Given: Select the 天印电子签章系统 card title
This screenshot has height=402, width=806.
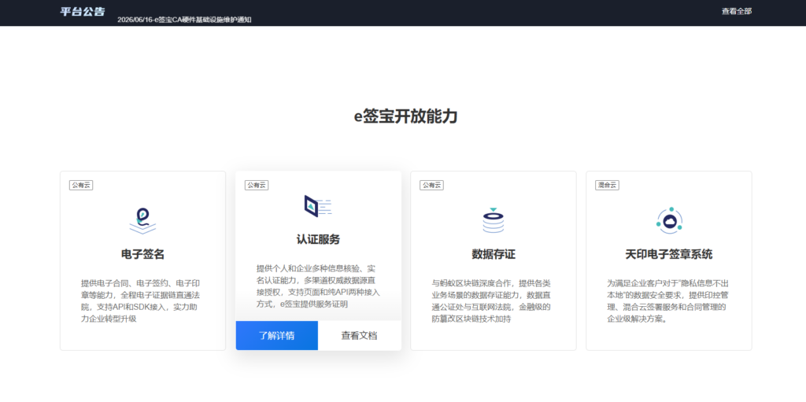Looking at the screenshot, I should (669, 254).
